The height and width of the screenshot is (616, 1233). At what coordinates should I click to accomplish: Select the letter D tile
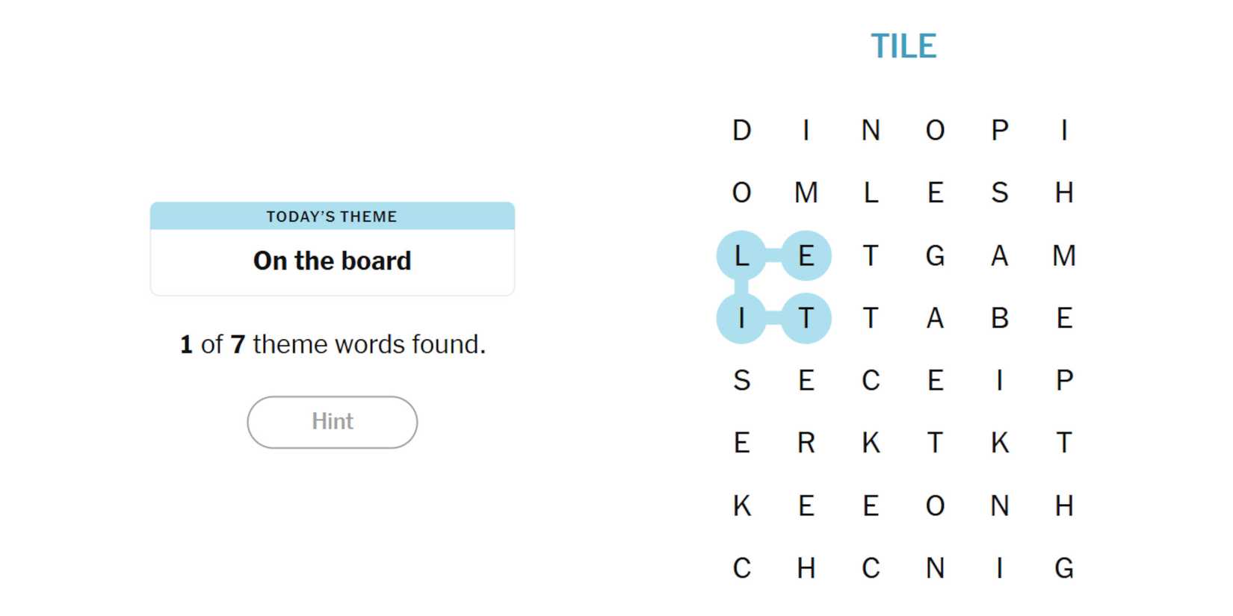tap(741, 131)
